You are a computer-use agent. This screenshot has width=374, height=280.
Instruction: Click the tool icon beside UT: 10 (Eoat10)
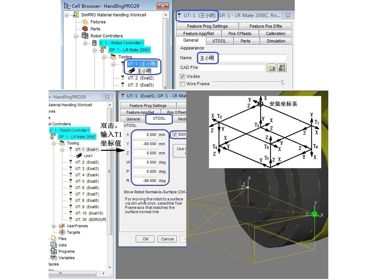coord(71,213)
